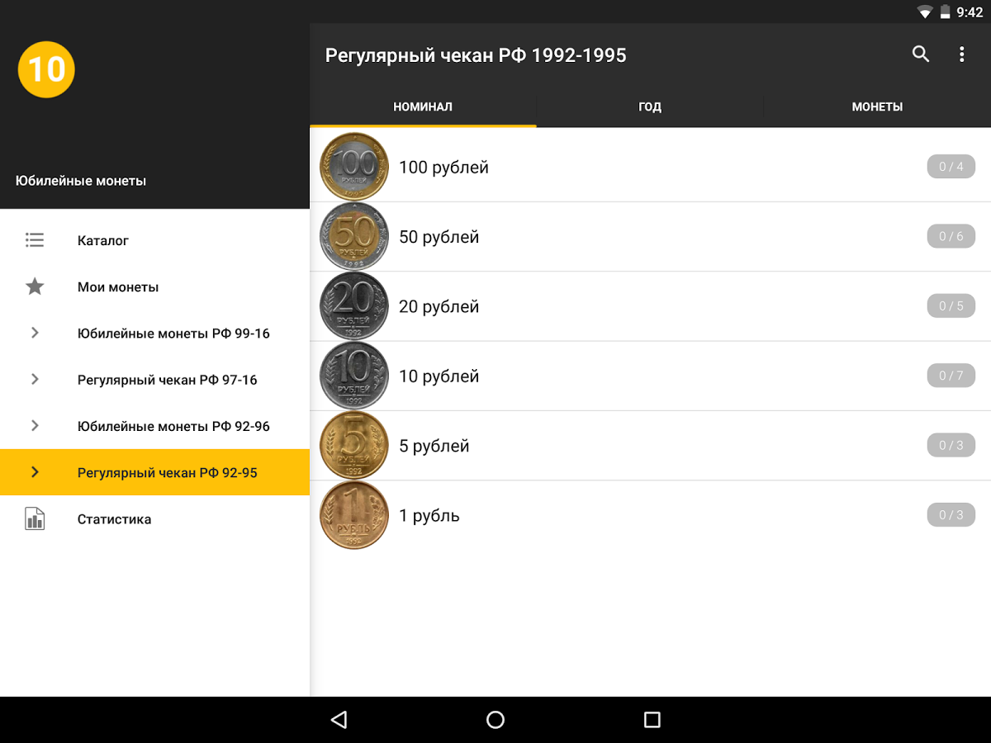Click the Юбилейные монеты drawer header title
Viewport: 991px width, 743px height.
click(81, 181)
